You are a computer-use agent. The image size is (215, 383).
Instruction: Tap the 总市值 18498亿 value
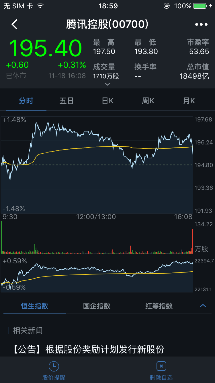pos(194,76)
